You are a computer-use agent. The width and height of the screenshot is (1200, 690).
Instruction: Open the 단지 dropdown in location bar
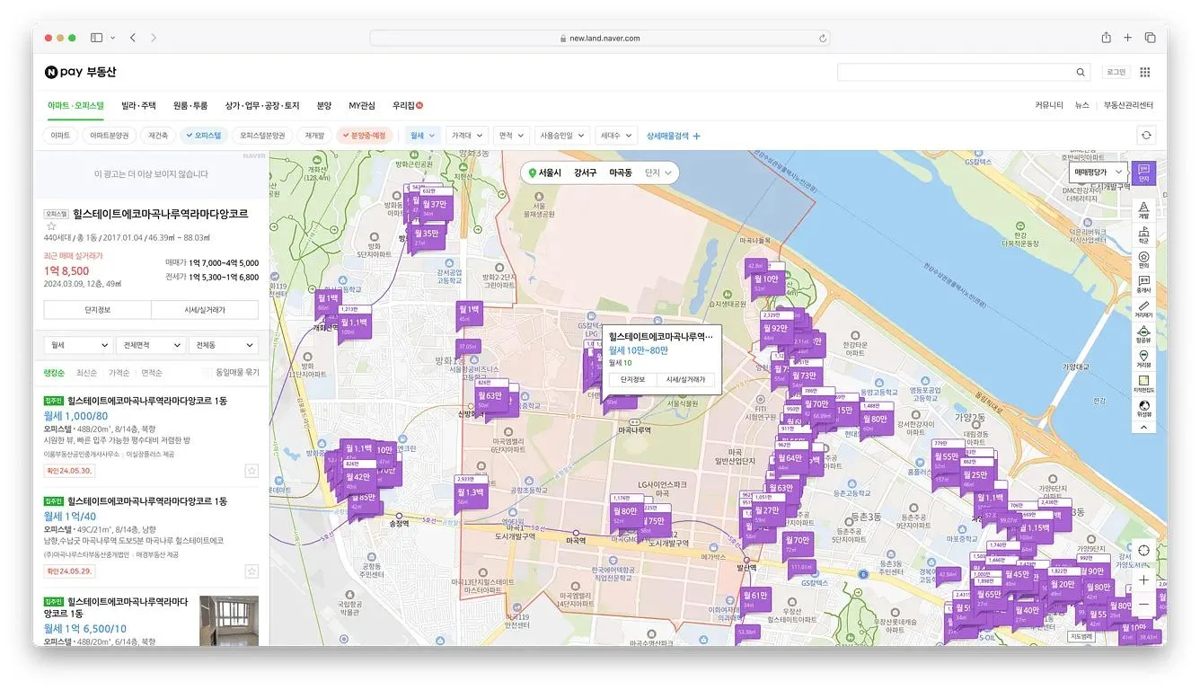658,172
